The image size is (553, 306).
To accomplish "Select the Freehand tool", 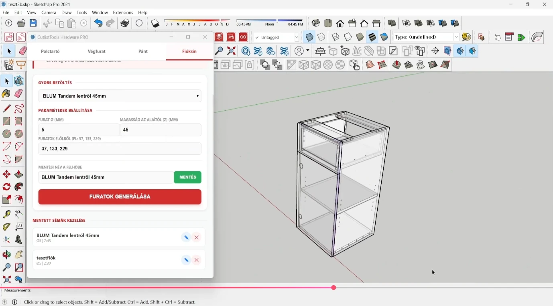I will 19,109.
